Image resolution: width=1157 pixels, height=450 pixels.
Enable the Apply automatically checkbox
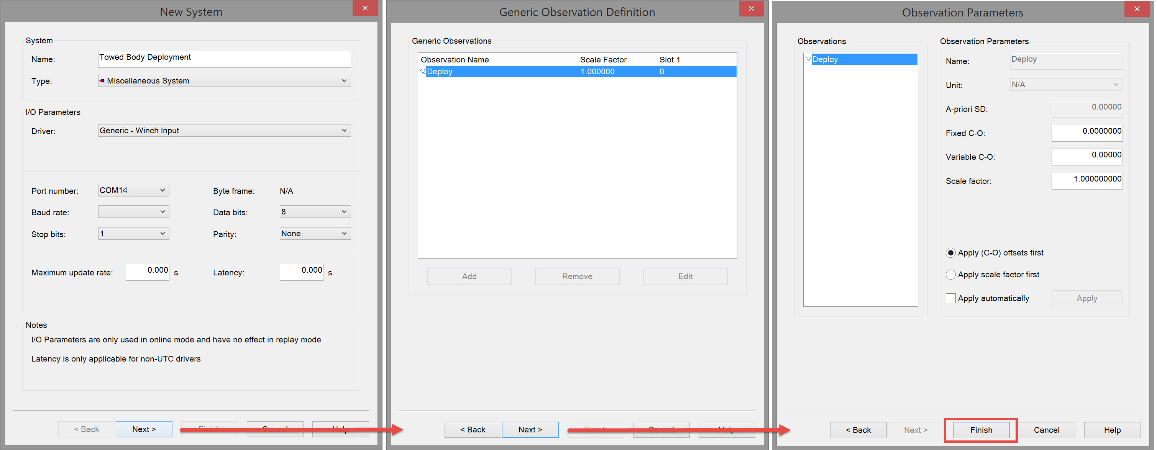(950, 298)
